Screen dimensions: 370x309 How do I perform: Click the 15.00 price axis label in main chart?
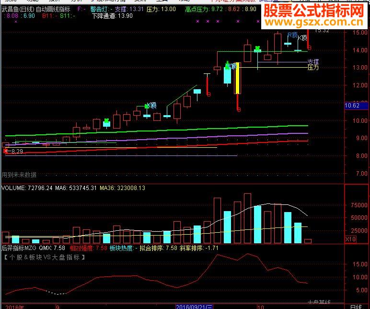(360, 33)
